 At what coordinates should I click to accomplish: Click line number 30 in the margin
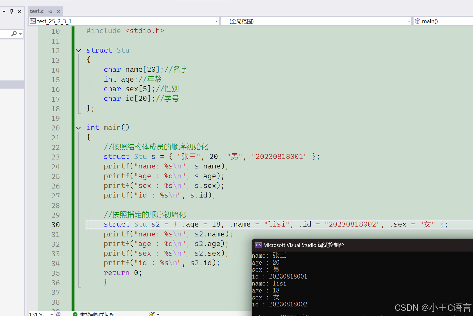pos(55,225)
